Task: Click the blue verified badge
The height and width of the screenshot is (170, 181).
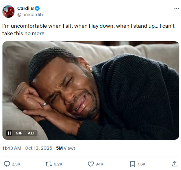Action: tap(37, 8)
